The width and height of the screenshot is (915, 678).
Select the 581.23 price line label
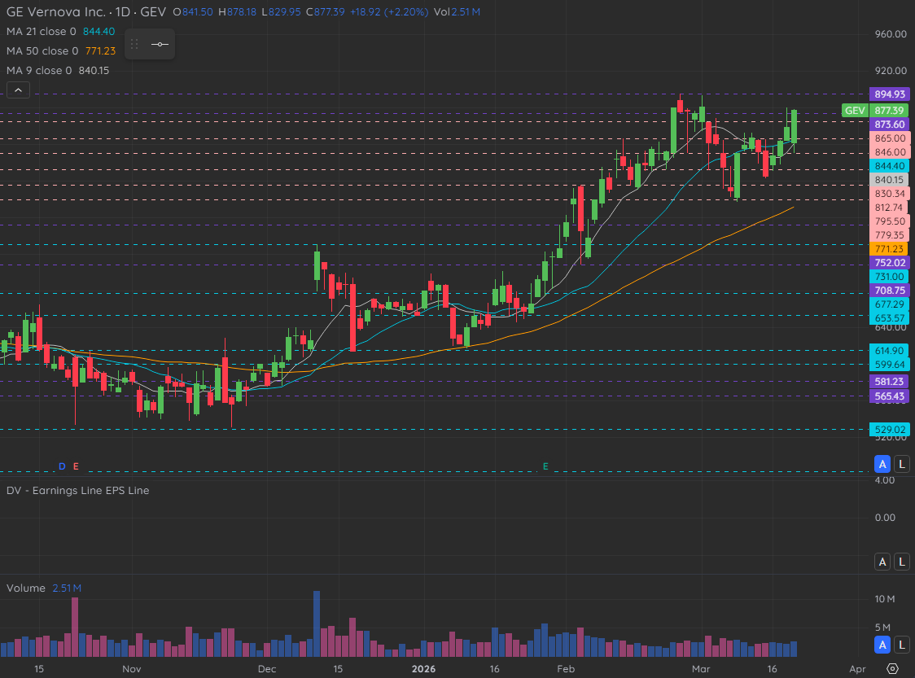tap(889, 382)
